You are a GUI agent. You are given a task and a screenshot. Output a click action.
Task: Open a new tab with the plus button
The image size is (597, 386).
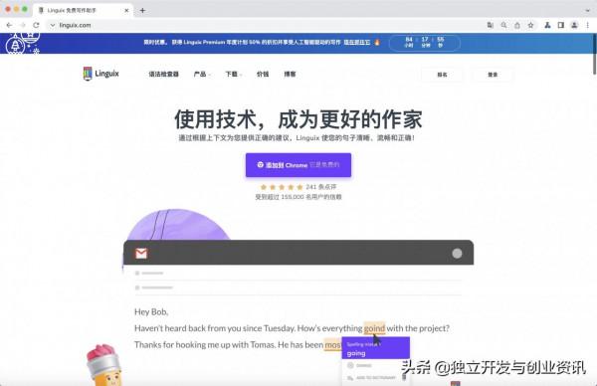pos(142,10)
